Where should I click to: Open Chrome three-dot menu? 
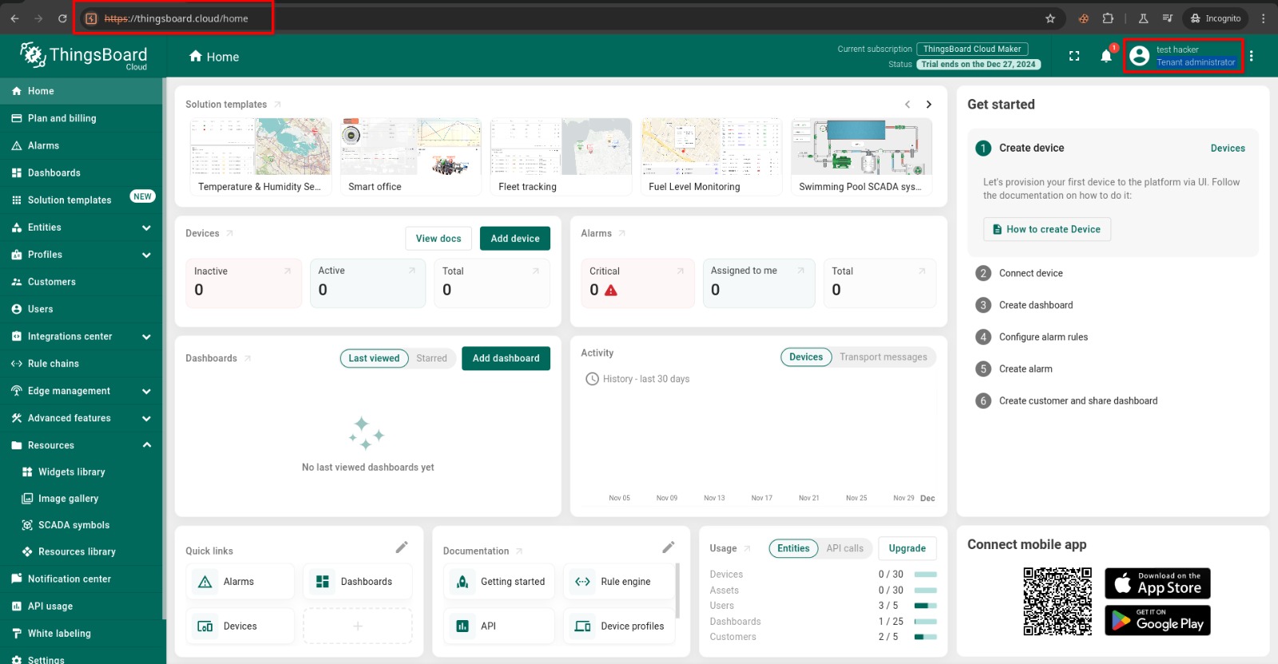point(1263,18)
